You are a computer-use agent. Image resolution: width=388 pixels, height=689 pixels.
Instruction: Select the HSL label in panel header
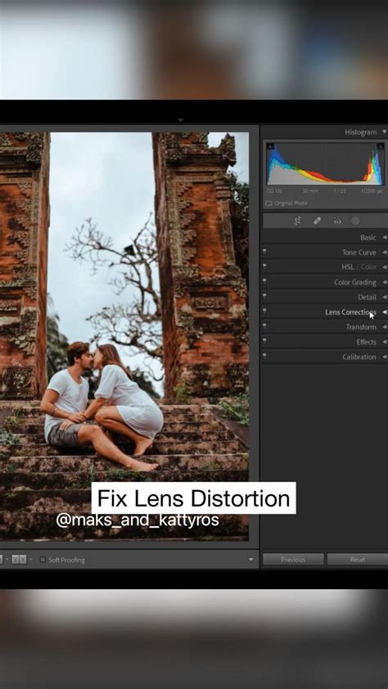point(348,267)
